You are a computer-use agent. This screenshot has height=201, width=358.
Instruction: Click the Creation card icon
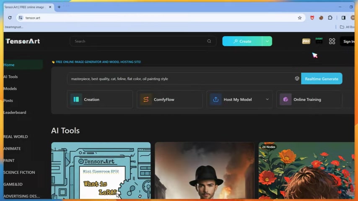(76, 100)
